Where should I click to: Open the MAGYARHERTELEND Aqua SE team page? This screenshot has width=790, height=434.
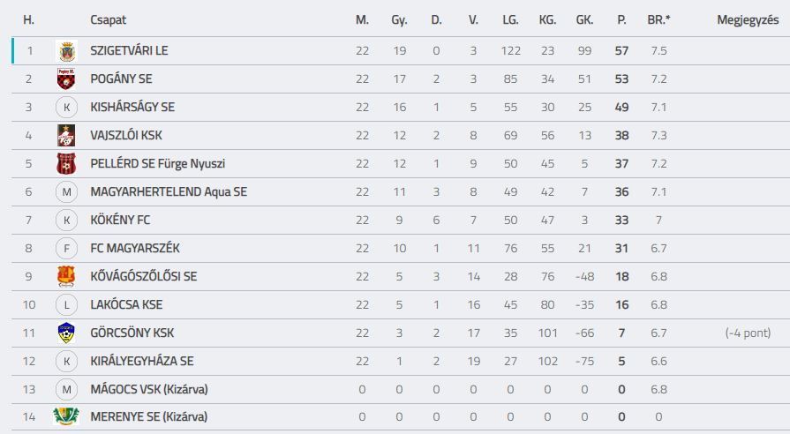[x=169, y=191]
